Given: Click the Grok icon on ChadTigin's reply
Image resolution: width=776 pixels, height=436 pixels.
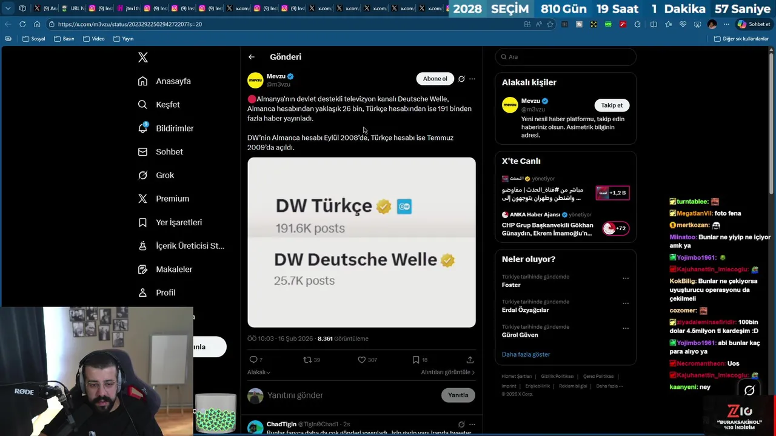Looking at the screenshot, I should pyautogui.click(x=461, y=424).
